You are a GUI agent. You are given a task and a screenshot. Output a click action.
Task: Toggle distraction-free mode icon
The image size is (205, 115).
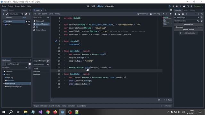(171, 10)
